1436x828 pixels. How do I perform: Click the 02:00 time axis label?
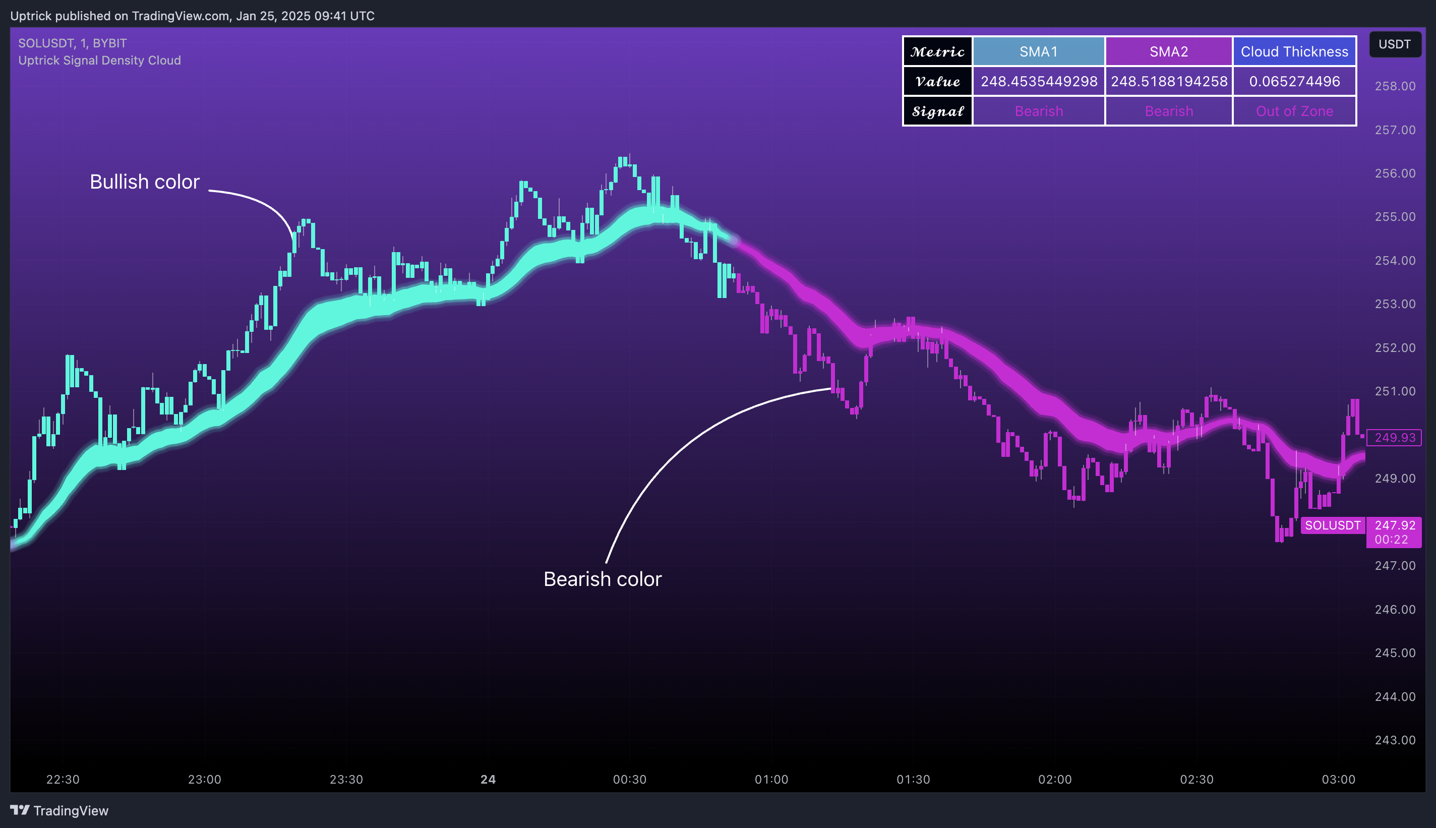(1055, 780)
